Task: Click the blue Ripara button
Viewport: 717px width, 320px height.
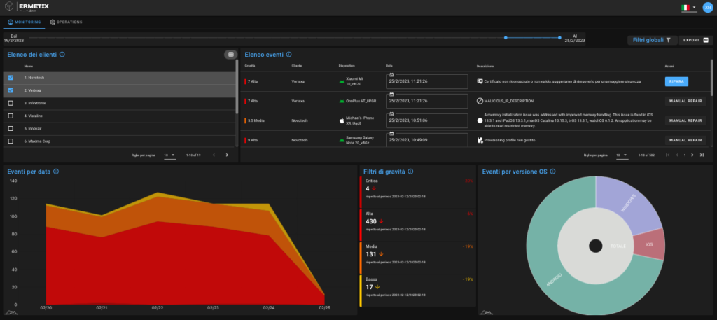Action: tap(676, 81)
